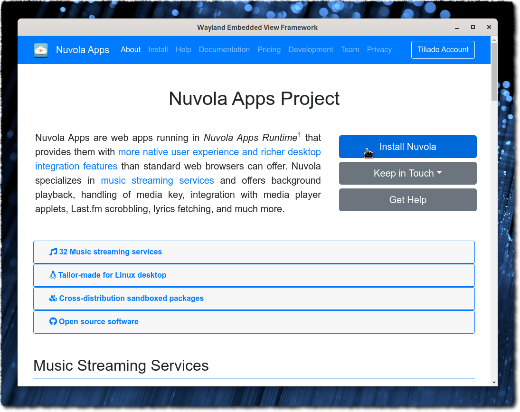The image size is (520, 412).
Task: Open the 32 Music streaming services item
Action: [x=254, y=252]
